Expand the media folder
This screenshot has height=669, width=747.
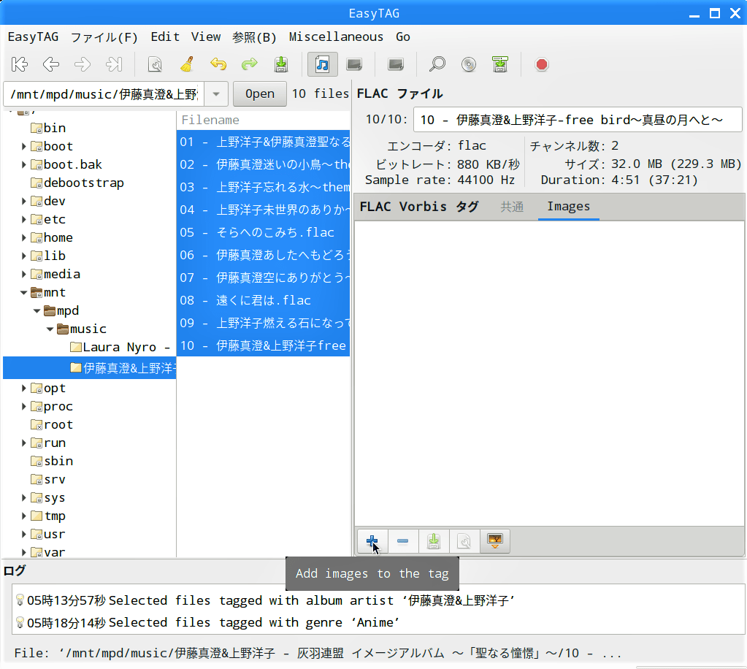coord(23,274)
